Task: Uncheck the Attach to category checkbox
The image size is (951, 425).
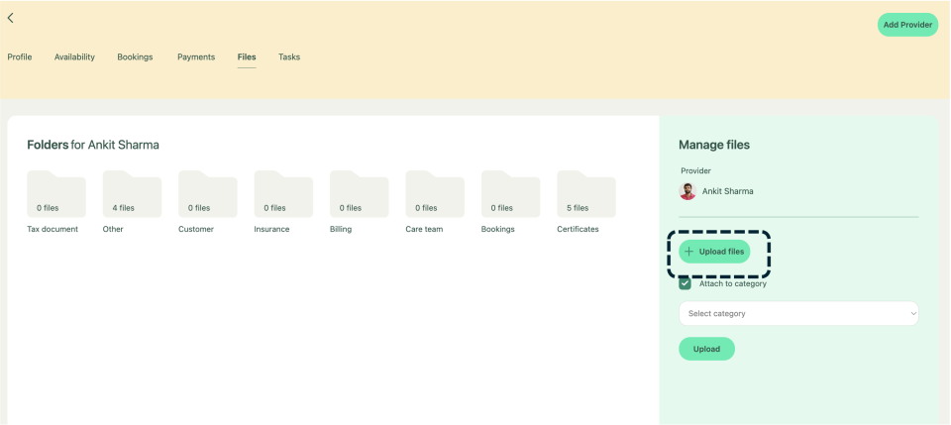Action: click(685, 283)
